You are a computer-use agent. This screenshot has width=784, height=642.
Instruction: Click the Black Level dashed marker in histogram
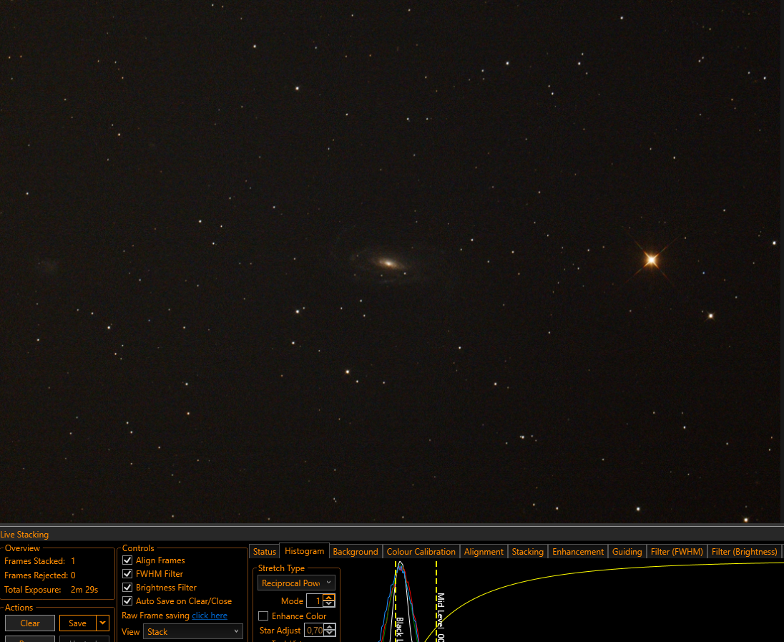tap(396, 600)
